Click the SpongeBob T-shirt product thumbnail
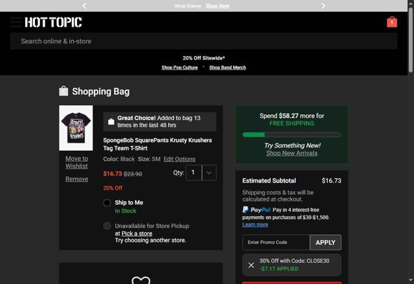 point(76,128)
